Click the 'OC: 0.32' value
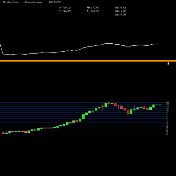Image resolution: width=176 pixels, height=176 pixels. (120, 8)
